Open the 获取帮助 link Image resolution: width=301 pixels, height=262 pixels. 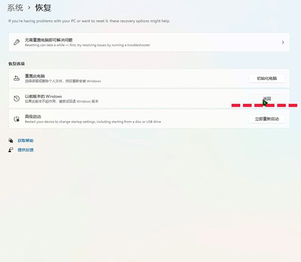26,141
